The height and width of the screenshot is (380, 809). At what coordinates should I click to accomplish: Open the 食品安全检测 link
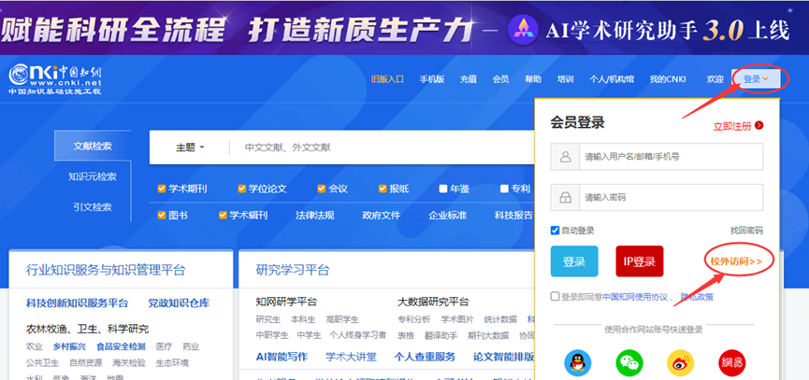121,346
